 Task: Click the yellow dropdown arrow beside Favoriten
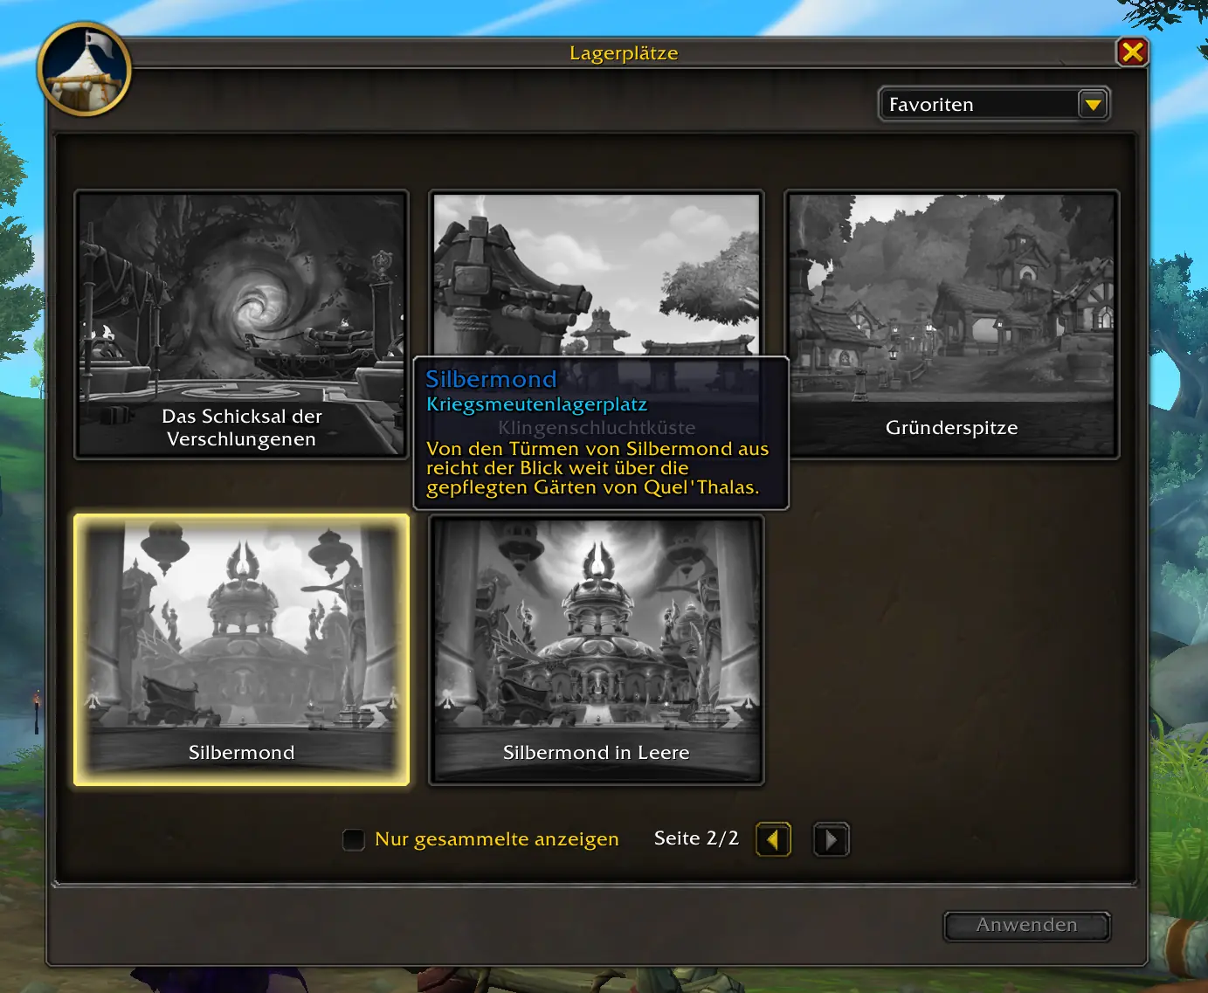click(x=1093, y=105)
